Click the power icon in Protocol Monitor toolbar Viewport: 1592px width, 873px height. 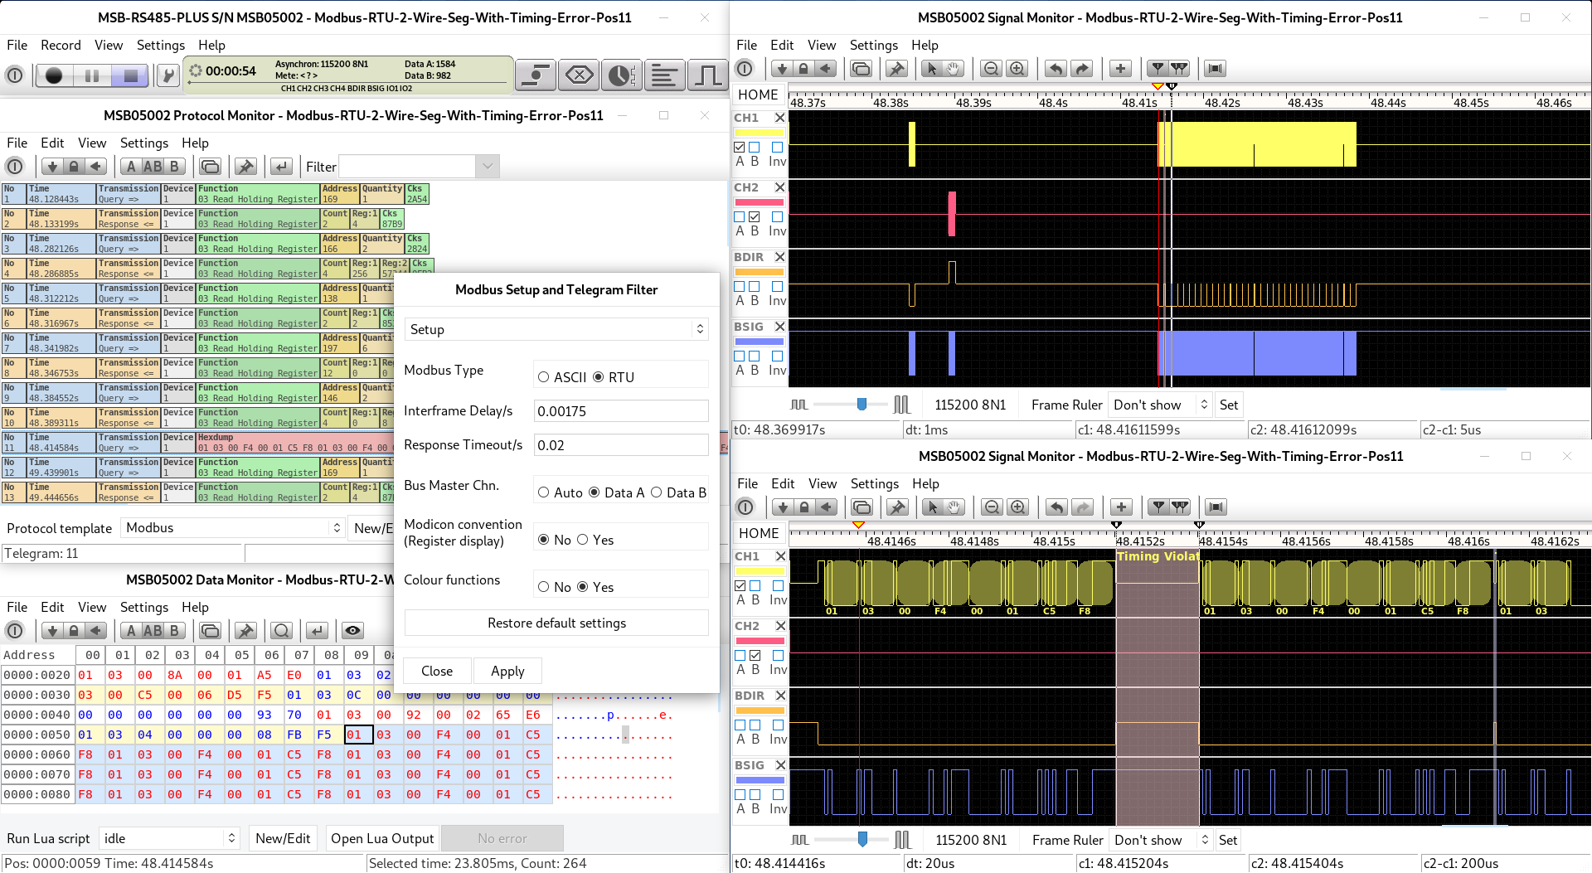point(15,167)
